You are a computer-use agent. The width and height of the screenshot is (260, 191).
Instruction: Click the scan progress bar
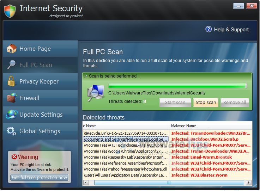click(177, 86)
